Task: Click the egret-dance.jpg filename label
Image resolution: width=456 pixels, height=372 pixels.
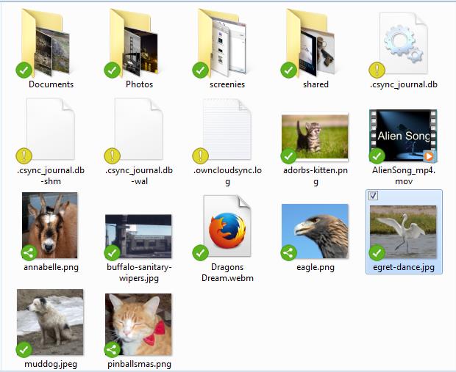Action: 403,267
